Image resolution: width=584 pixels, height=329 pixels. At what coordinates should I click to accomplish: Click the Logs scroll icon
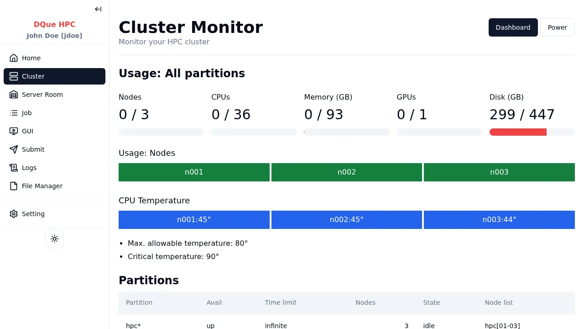[14, 168]
